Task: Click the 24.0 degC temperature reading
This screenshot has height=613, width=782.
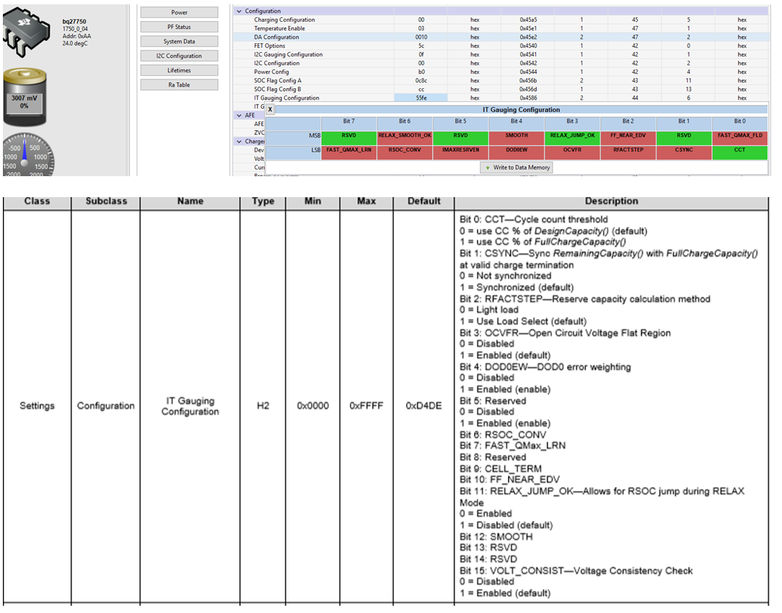Action: pos(75,43)
